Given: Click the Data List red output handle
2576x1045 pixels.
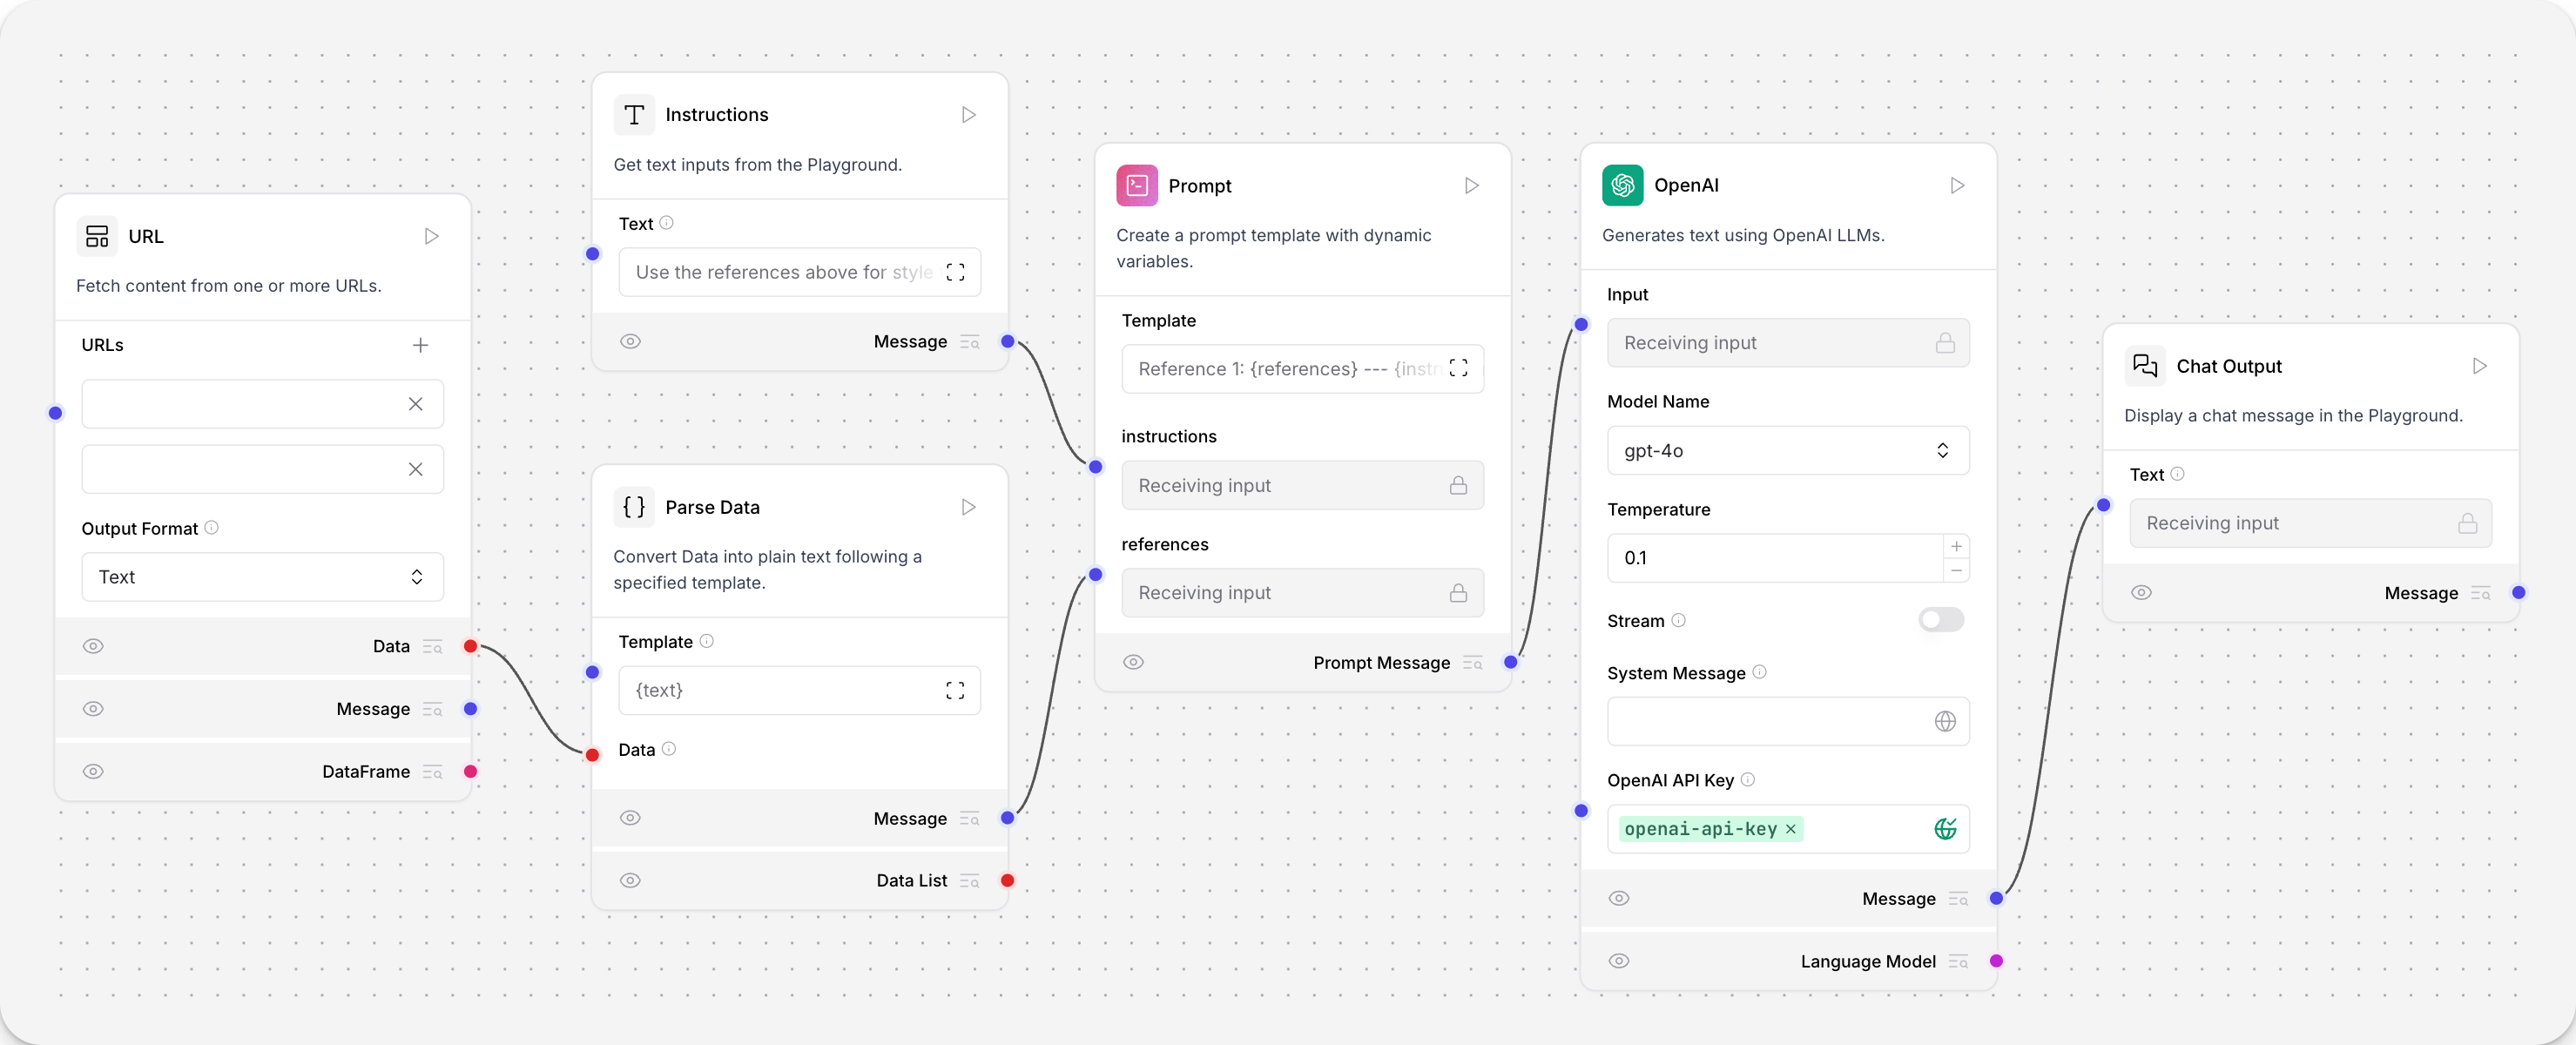Looking at the screenshot, I should pyautogui.click(x=1007, y=881).
